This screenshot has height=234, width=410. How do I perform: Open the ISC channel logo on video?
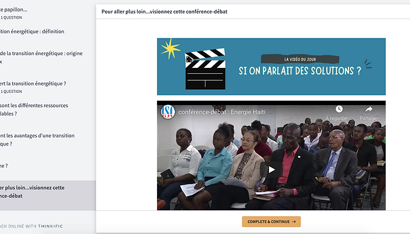click(x=168, y=112)
